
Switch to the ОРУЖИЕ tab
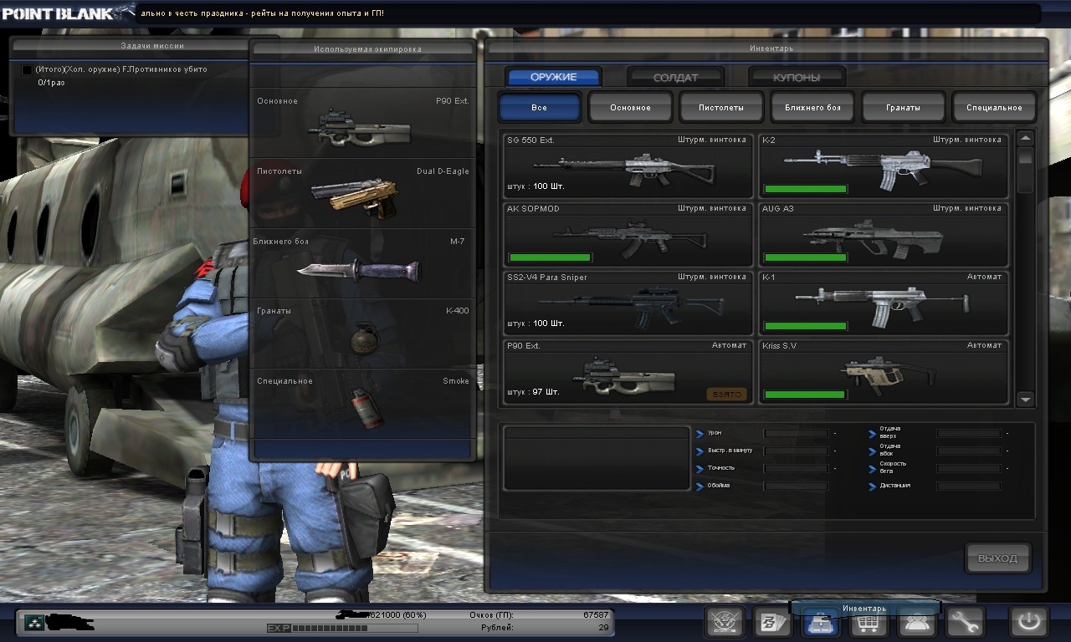554,77
